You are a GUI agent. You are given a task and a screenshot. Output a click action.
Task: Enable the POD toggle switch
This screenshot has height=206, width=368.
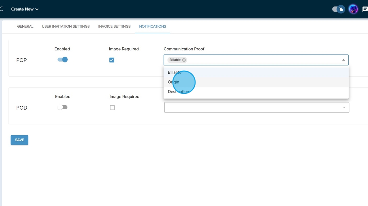pyautogui.click(x=62, y=107)
